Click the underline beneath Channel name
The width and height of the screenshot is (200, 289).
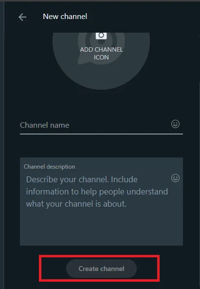coord(101,134)
